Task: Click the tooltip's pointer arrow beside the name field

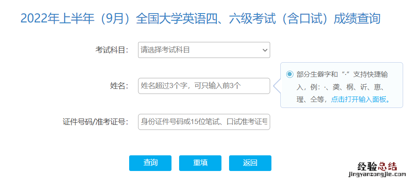Action: tap(277, 86)
